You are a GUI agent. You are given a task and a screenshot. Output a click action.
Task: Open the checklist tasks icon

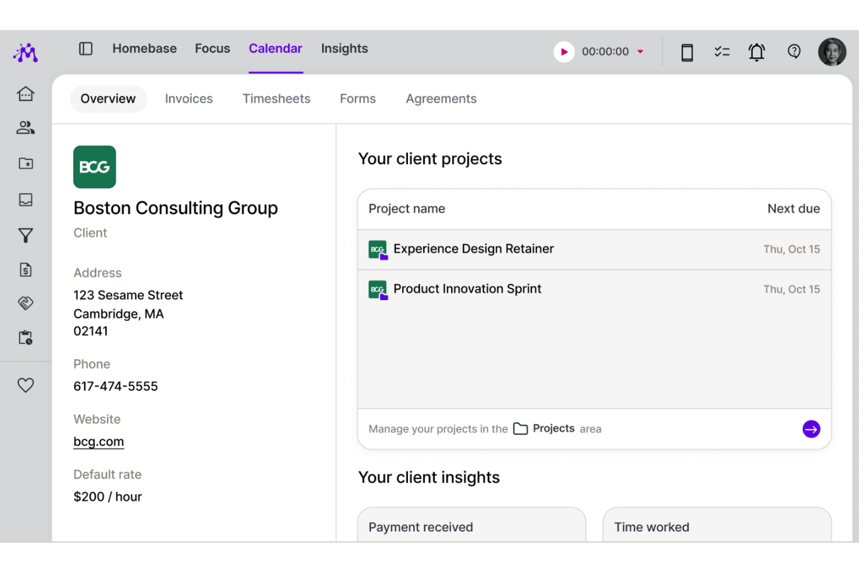722,52
